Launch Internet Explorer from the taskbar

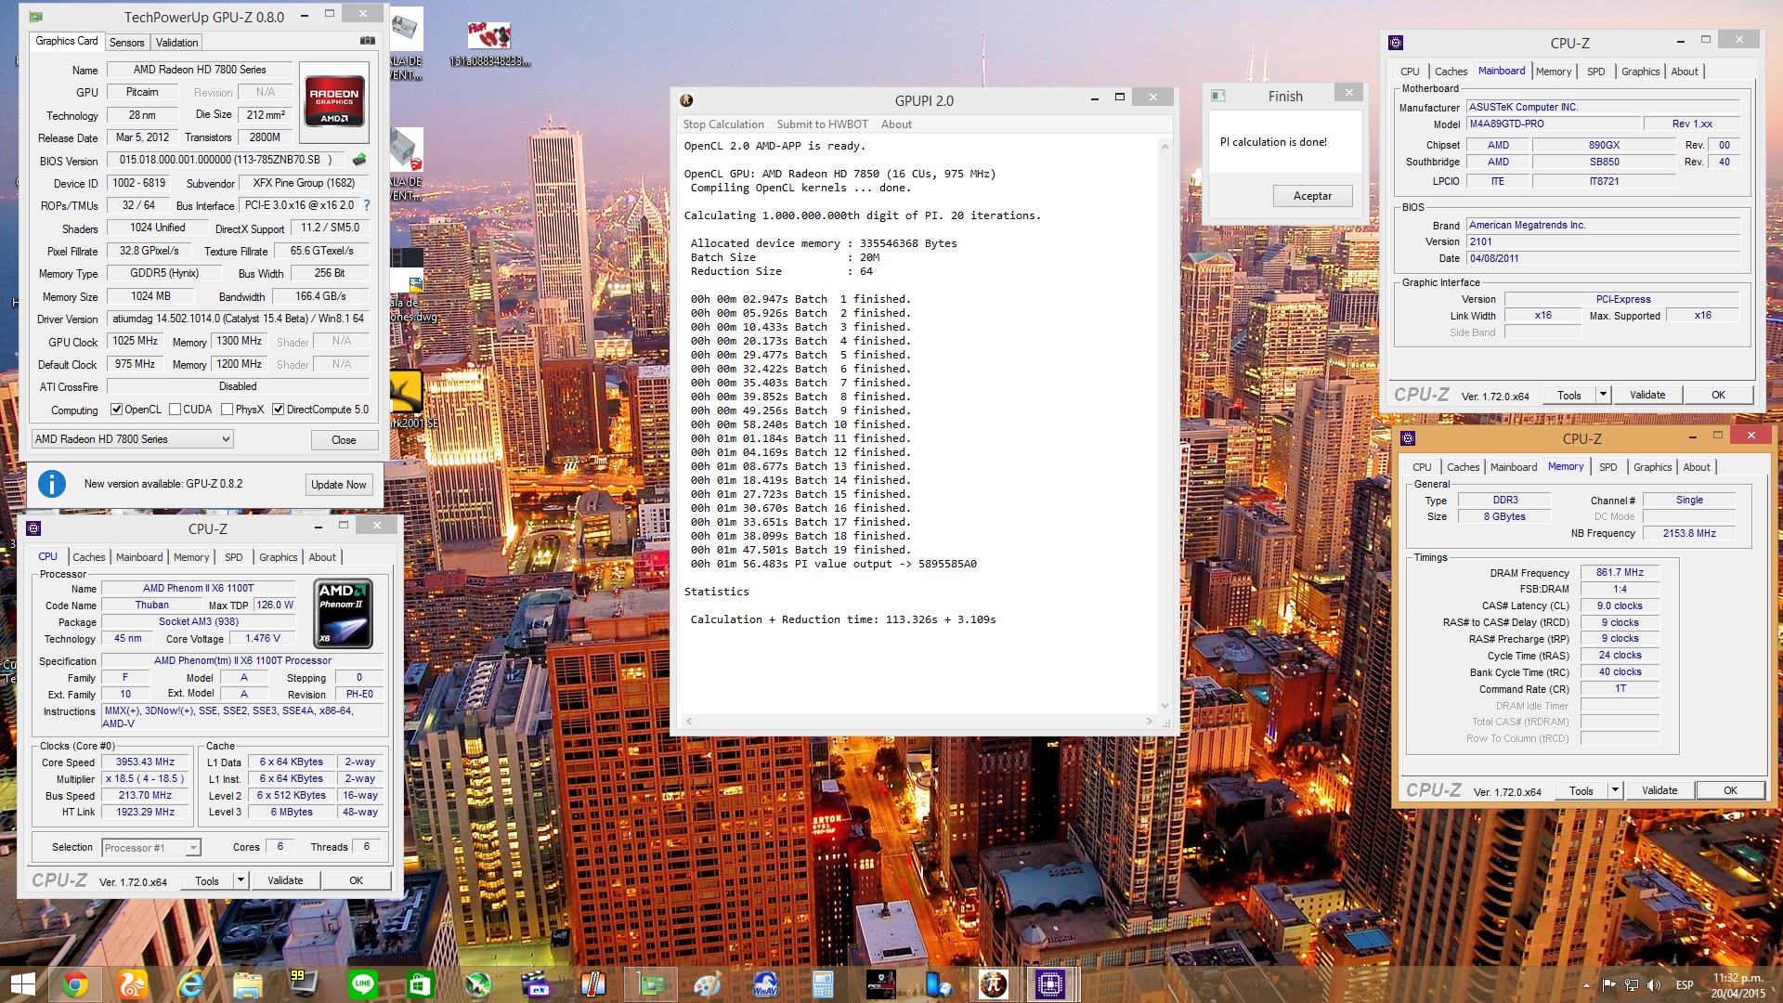[190, 984]
